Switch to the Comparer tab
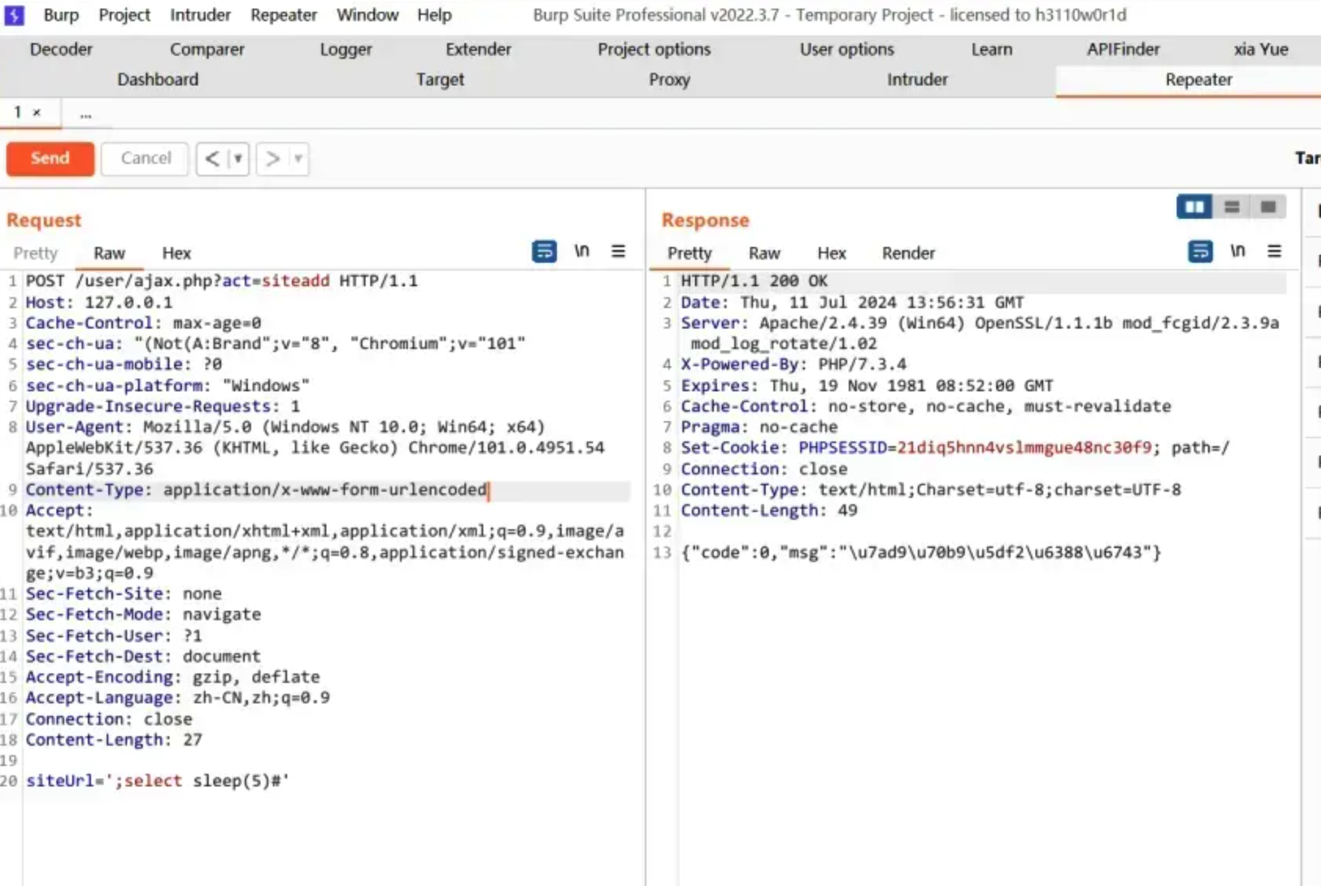Image resolution: width=1321 pixels, height=886 pixels. [207, 49]
